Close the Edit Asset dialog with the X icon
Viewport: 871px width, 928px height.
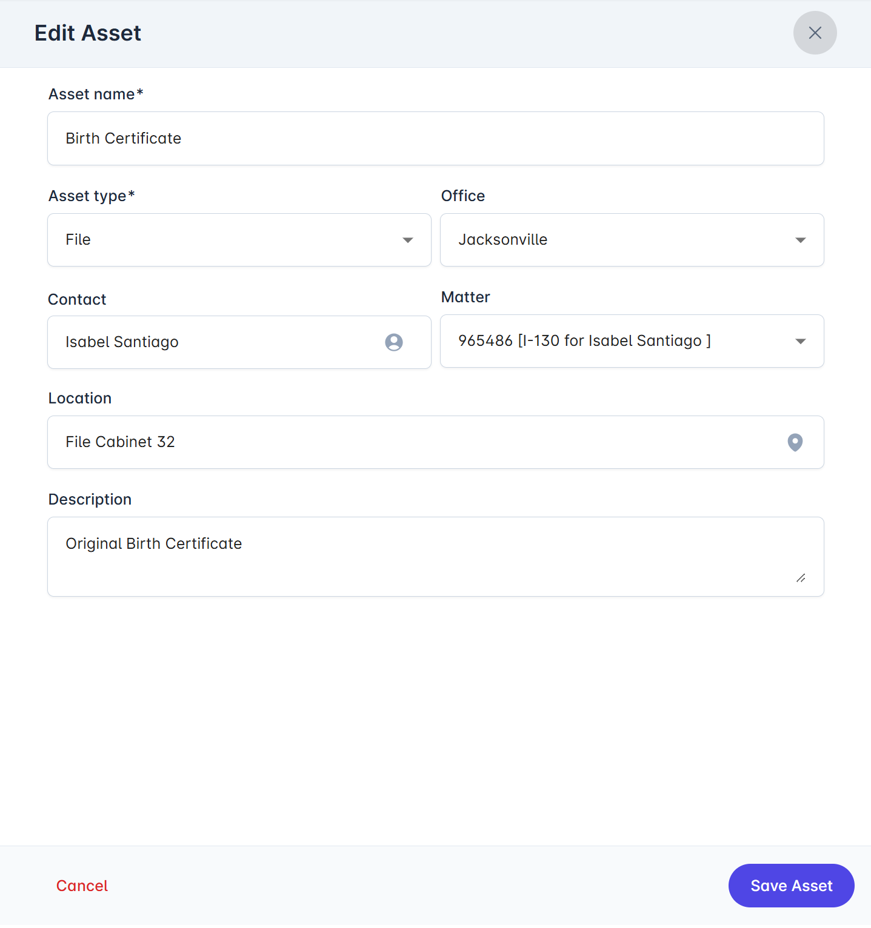pos(815,33)
